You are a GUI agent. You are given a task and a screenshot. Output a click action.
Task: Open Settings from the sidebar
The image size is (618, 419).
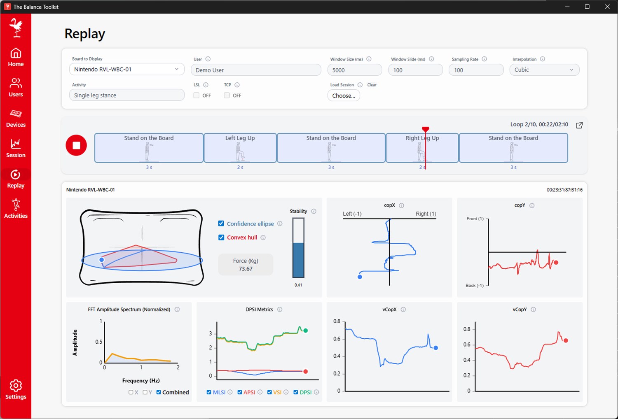(16, 390)
